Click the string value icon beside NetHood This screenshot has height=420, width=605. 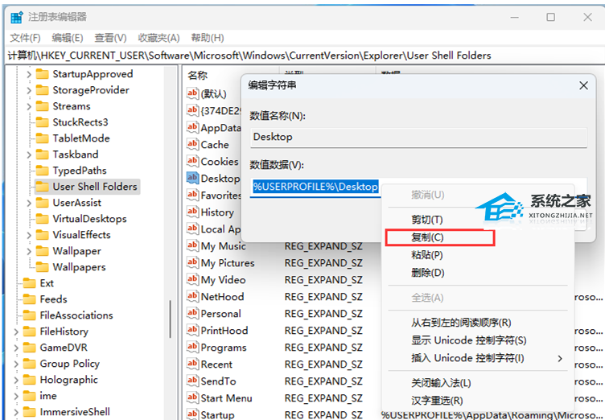(192, 296)
